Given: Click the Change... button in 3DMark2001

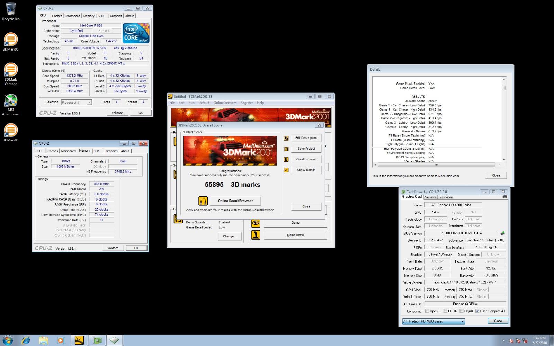Looking at the screenshot, I should (229, 236).
